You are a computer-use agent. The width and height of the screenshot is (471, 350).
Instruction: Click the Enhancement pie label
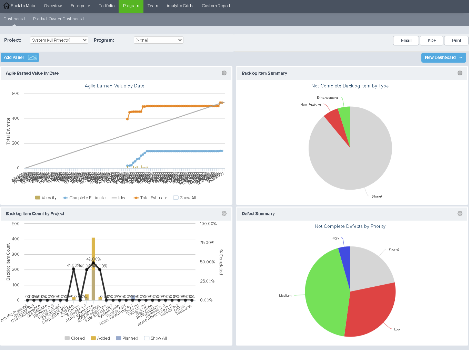(x=328, y=98)
